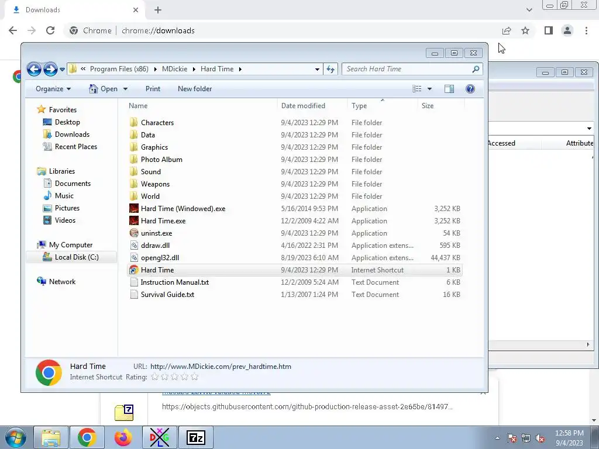Image resolution: width=599 pixels, height=449 pixels.
Task: Open Pictures library
Action: tap(67, 208)
